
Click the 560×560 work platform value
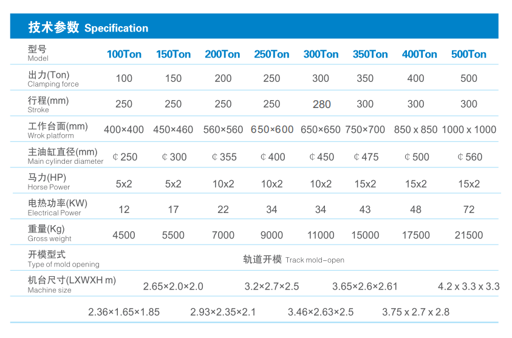[x=223, y=129]
